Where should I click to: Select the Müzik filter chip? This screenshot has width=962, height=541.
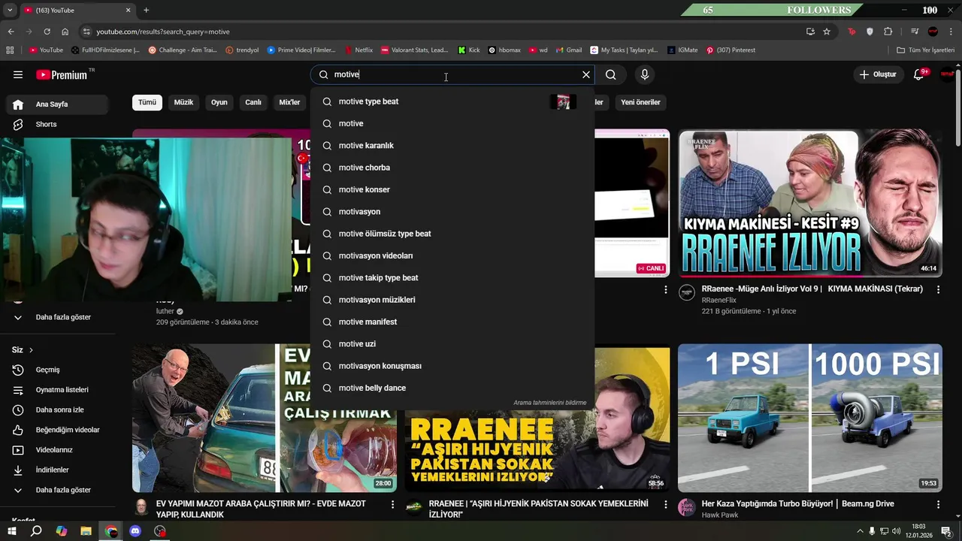coord(183,102)
